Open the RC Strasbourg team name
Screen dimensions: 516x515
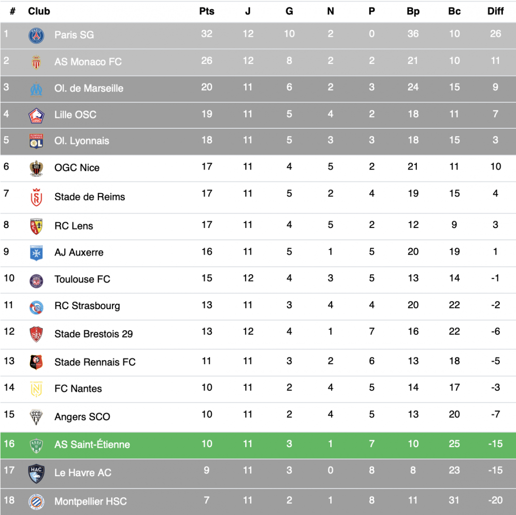87,306
